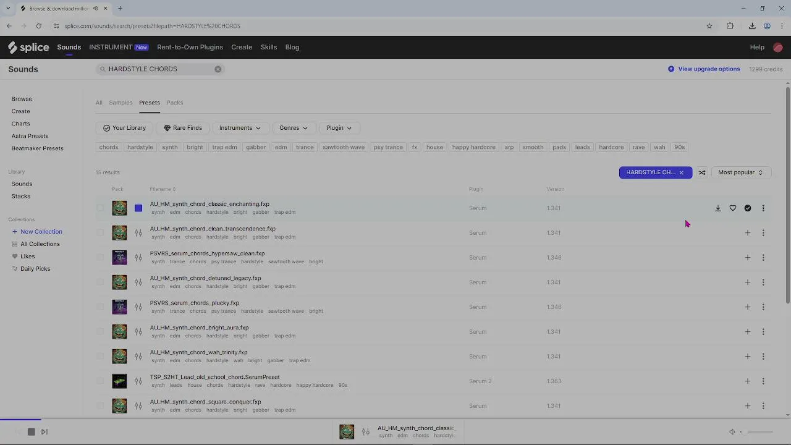Image resolution: width=791 pixels, height=445 pixels.
Task: Download the AU_HM_synth_chord_classic_enchanting preset
Action: click(x=717, y=208)
